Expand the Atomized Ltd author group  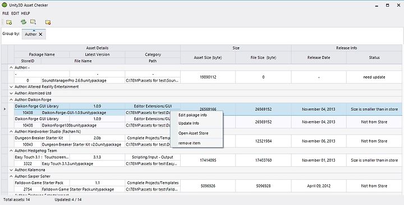click(11, 93)
